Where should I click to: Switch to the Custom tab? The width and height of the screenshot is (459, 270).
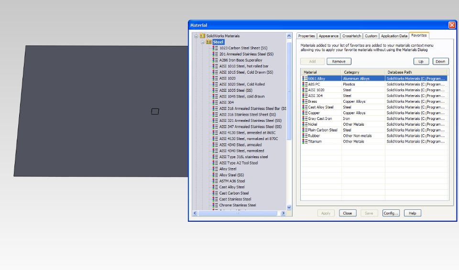pyautogui.click(x=371, y=36)
